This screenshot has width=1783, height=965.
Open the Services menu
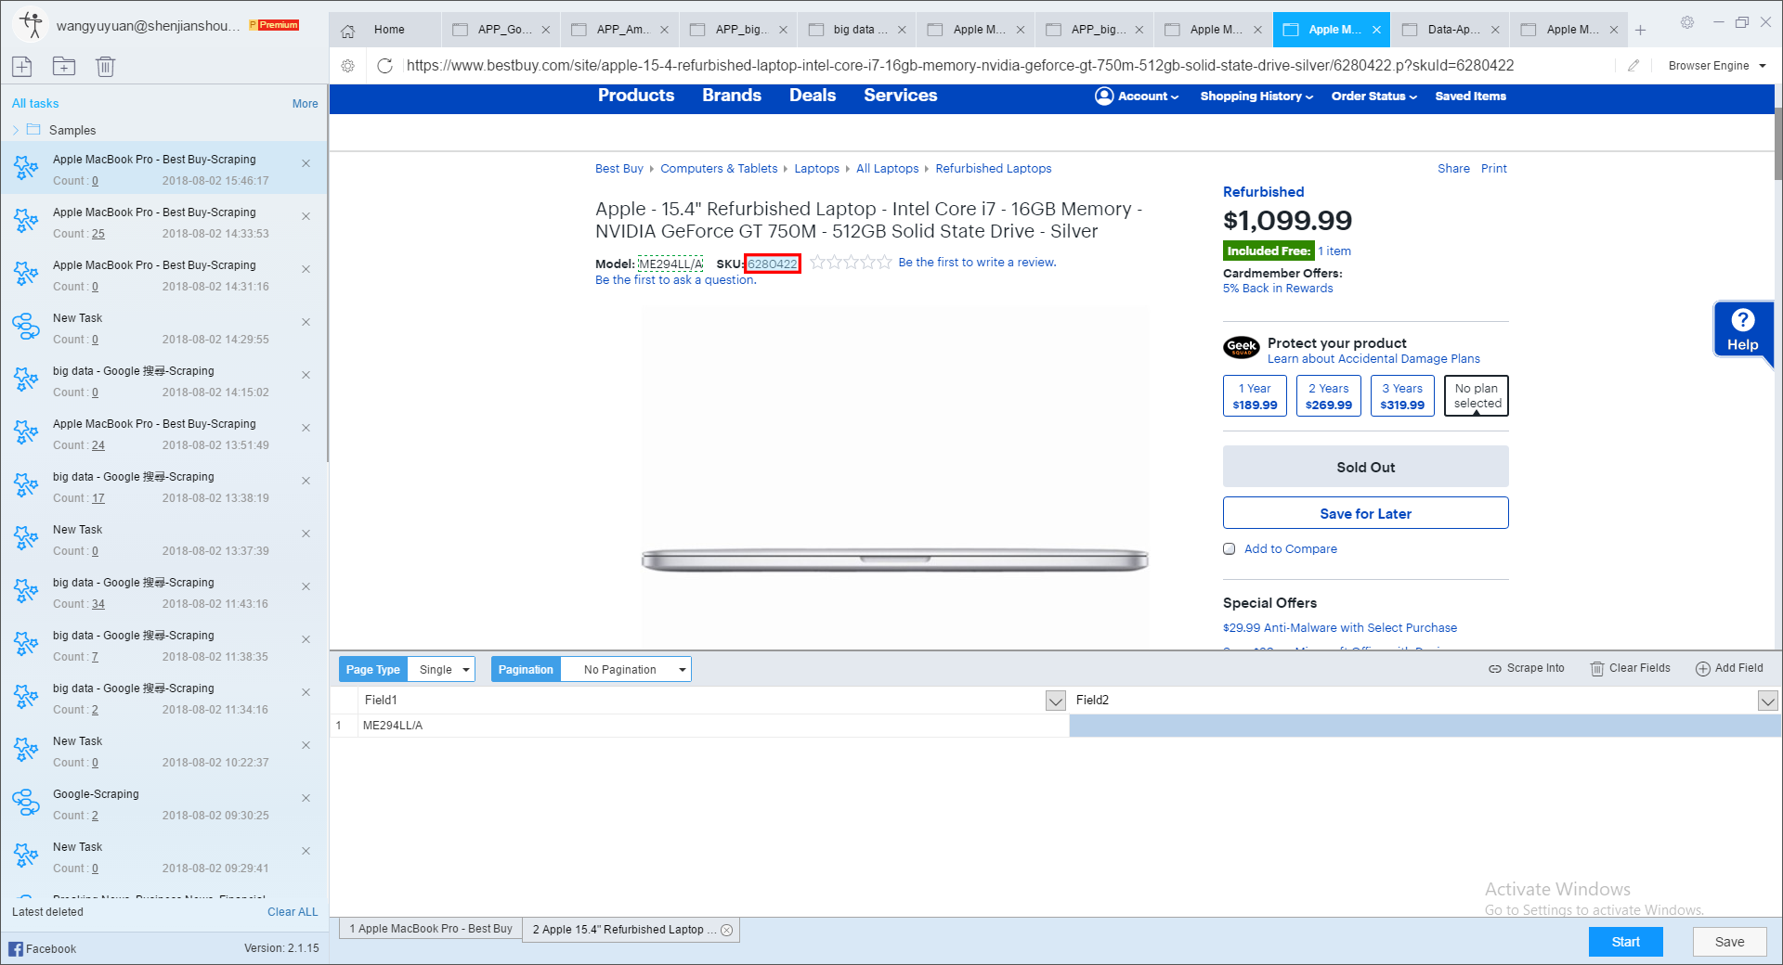click(x=900, y=96)
